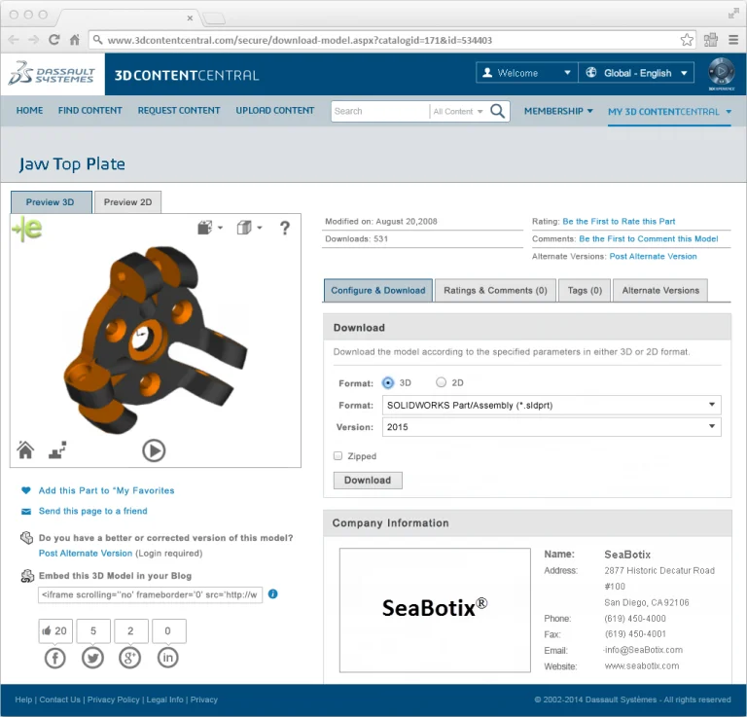This screenshot has height=717, width=747.
Task: Select the 2D format radio button
Action: [x=441, y=383]
